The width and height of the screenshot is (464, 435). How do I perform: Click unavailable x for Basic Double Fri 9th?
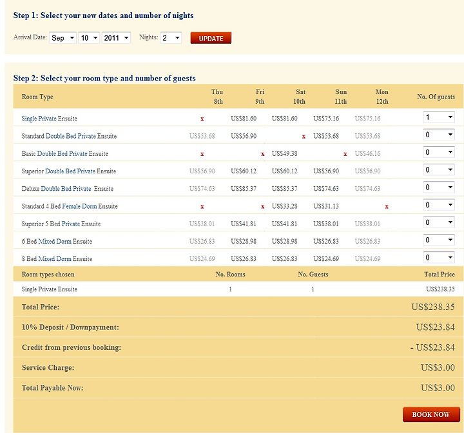tap(262, 154)
